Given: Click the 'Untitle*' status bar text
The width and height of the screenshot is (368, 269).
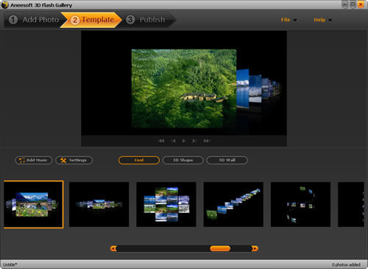Looking at the screenshot, I should coord(10,265).
